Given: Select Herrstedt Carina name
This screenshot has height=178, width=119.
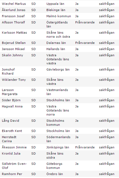Looking at the screenshot, I should (x=9, y=139).
